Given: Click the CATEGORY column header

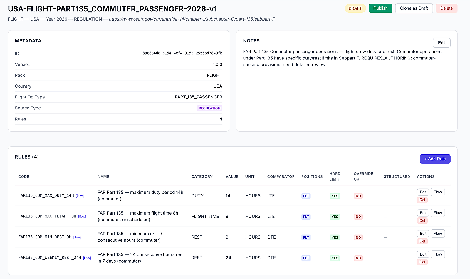Looking at the screenshot, I should click(202, 177).
